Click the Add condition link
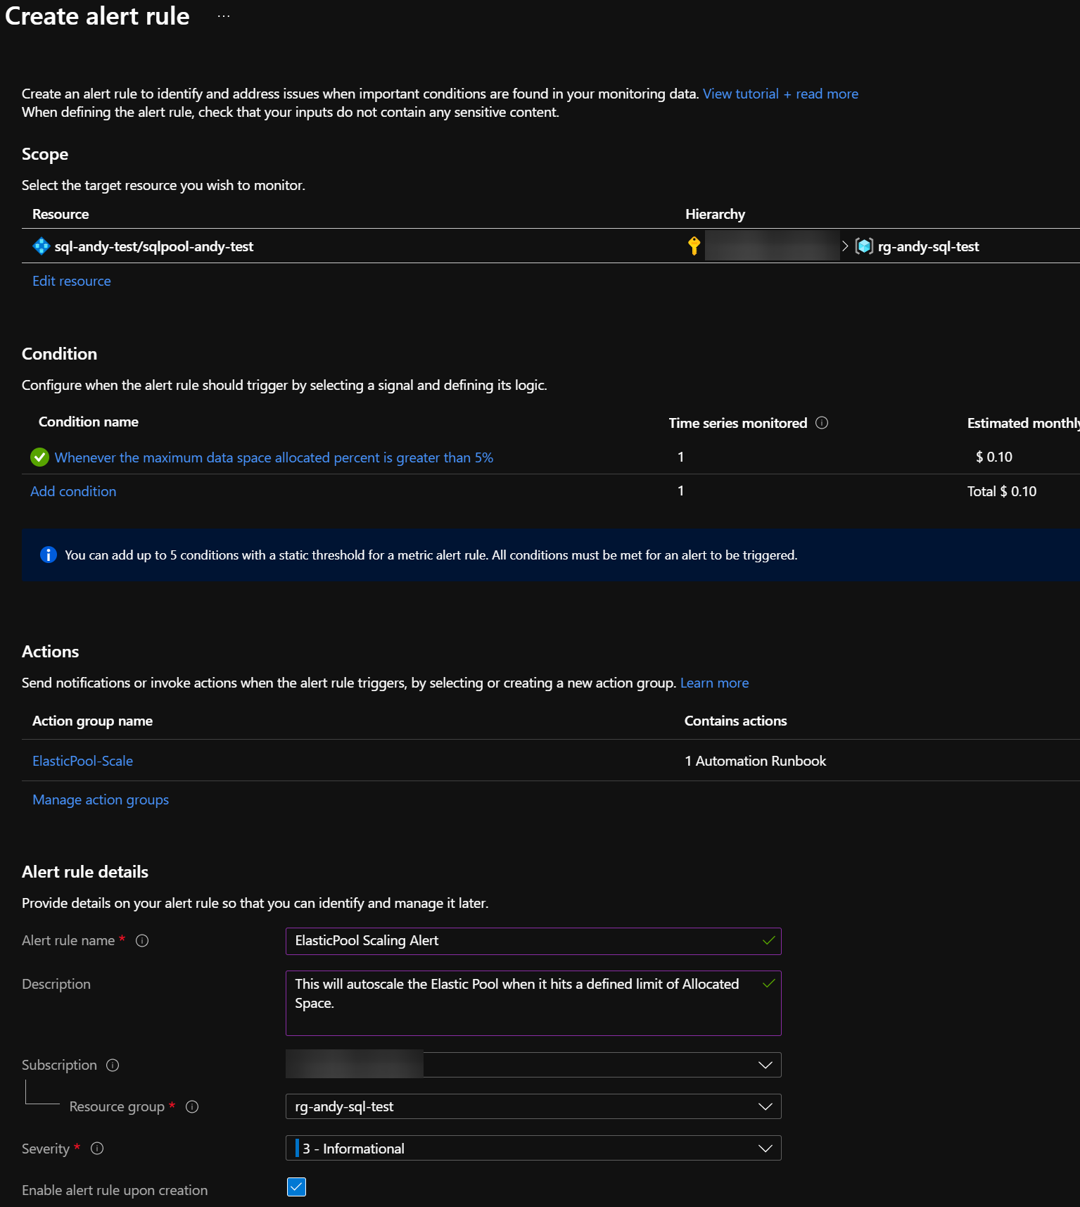 point(73,491)
